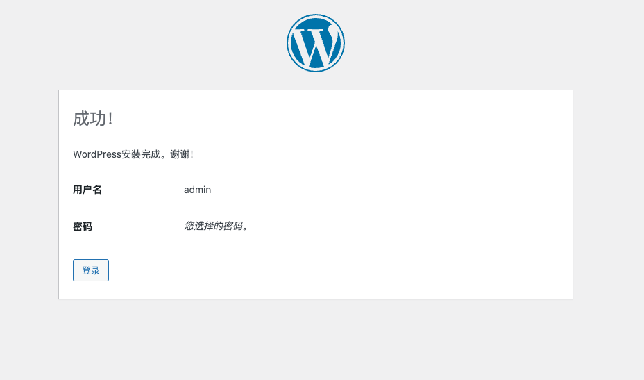Click the 登录 login button

[x=91, y=270]
